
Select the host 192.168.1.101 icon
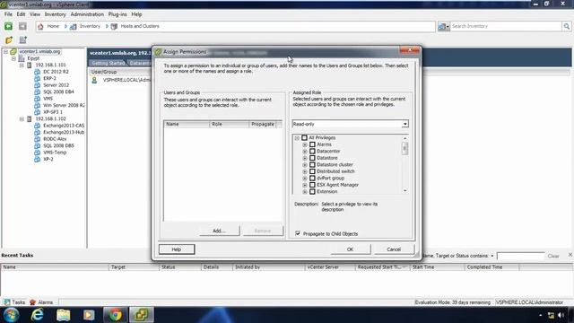tap(30, 65)
